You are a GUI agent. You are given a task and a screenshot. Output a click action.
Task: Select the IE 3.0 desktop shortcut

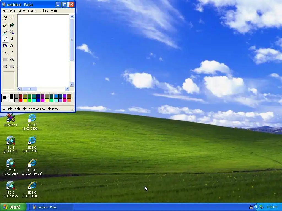tap(11, 189)
